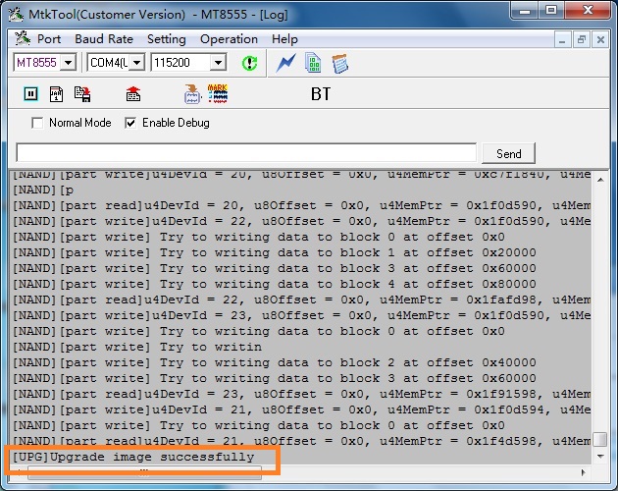The height and width of the screenshot is (491, 618).
Task: Open the COM4 port dropdown
Action: click(135, 63)
